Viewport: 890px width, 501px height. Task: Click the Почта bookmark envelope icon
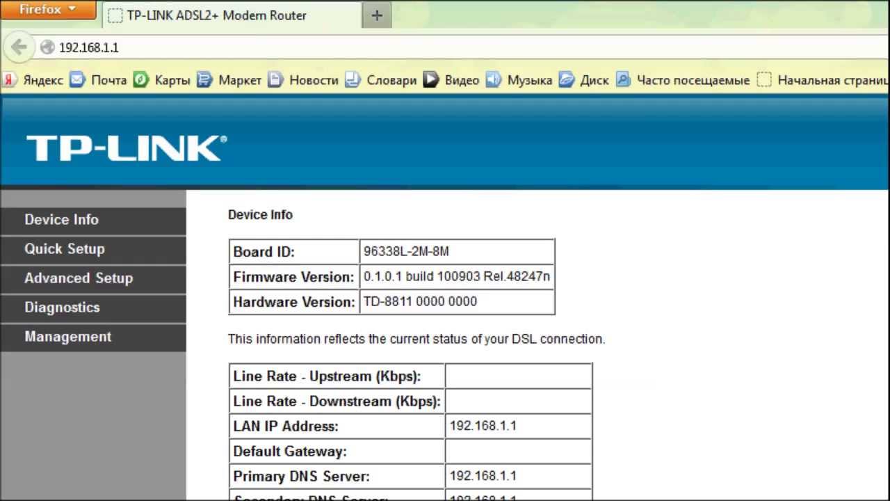pos(77,80)
